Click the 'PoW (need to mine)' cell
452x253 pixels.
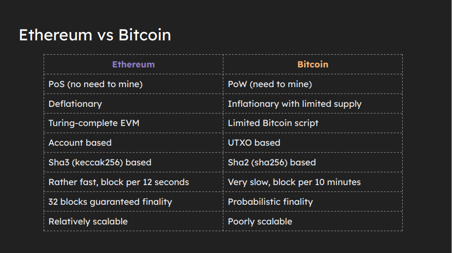point(313,84)
